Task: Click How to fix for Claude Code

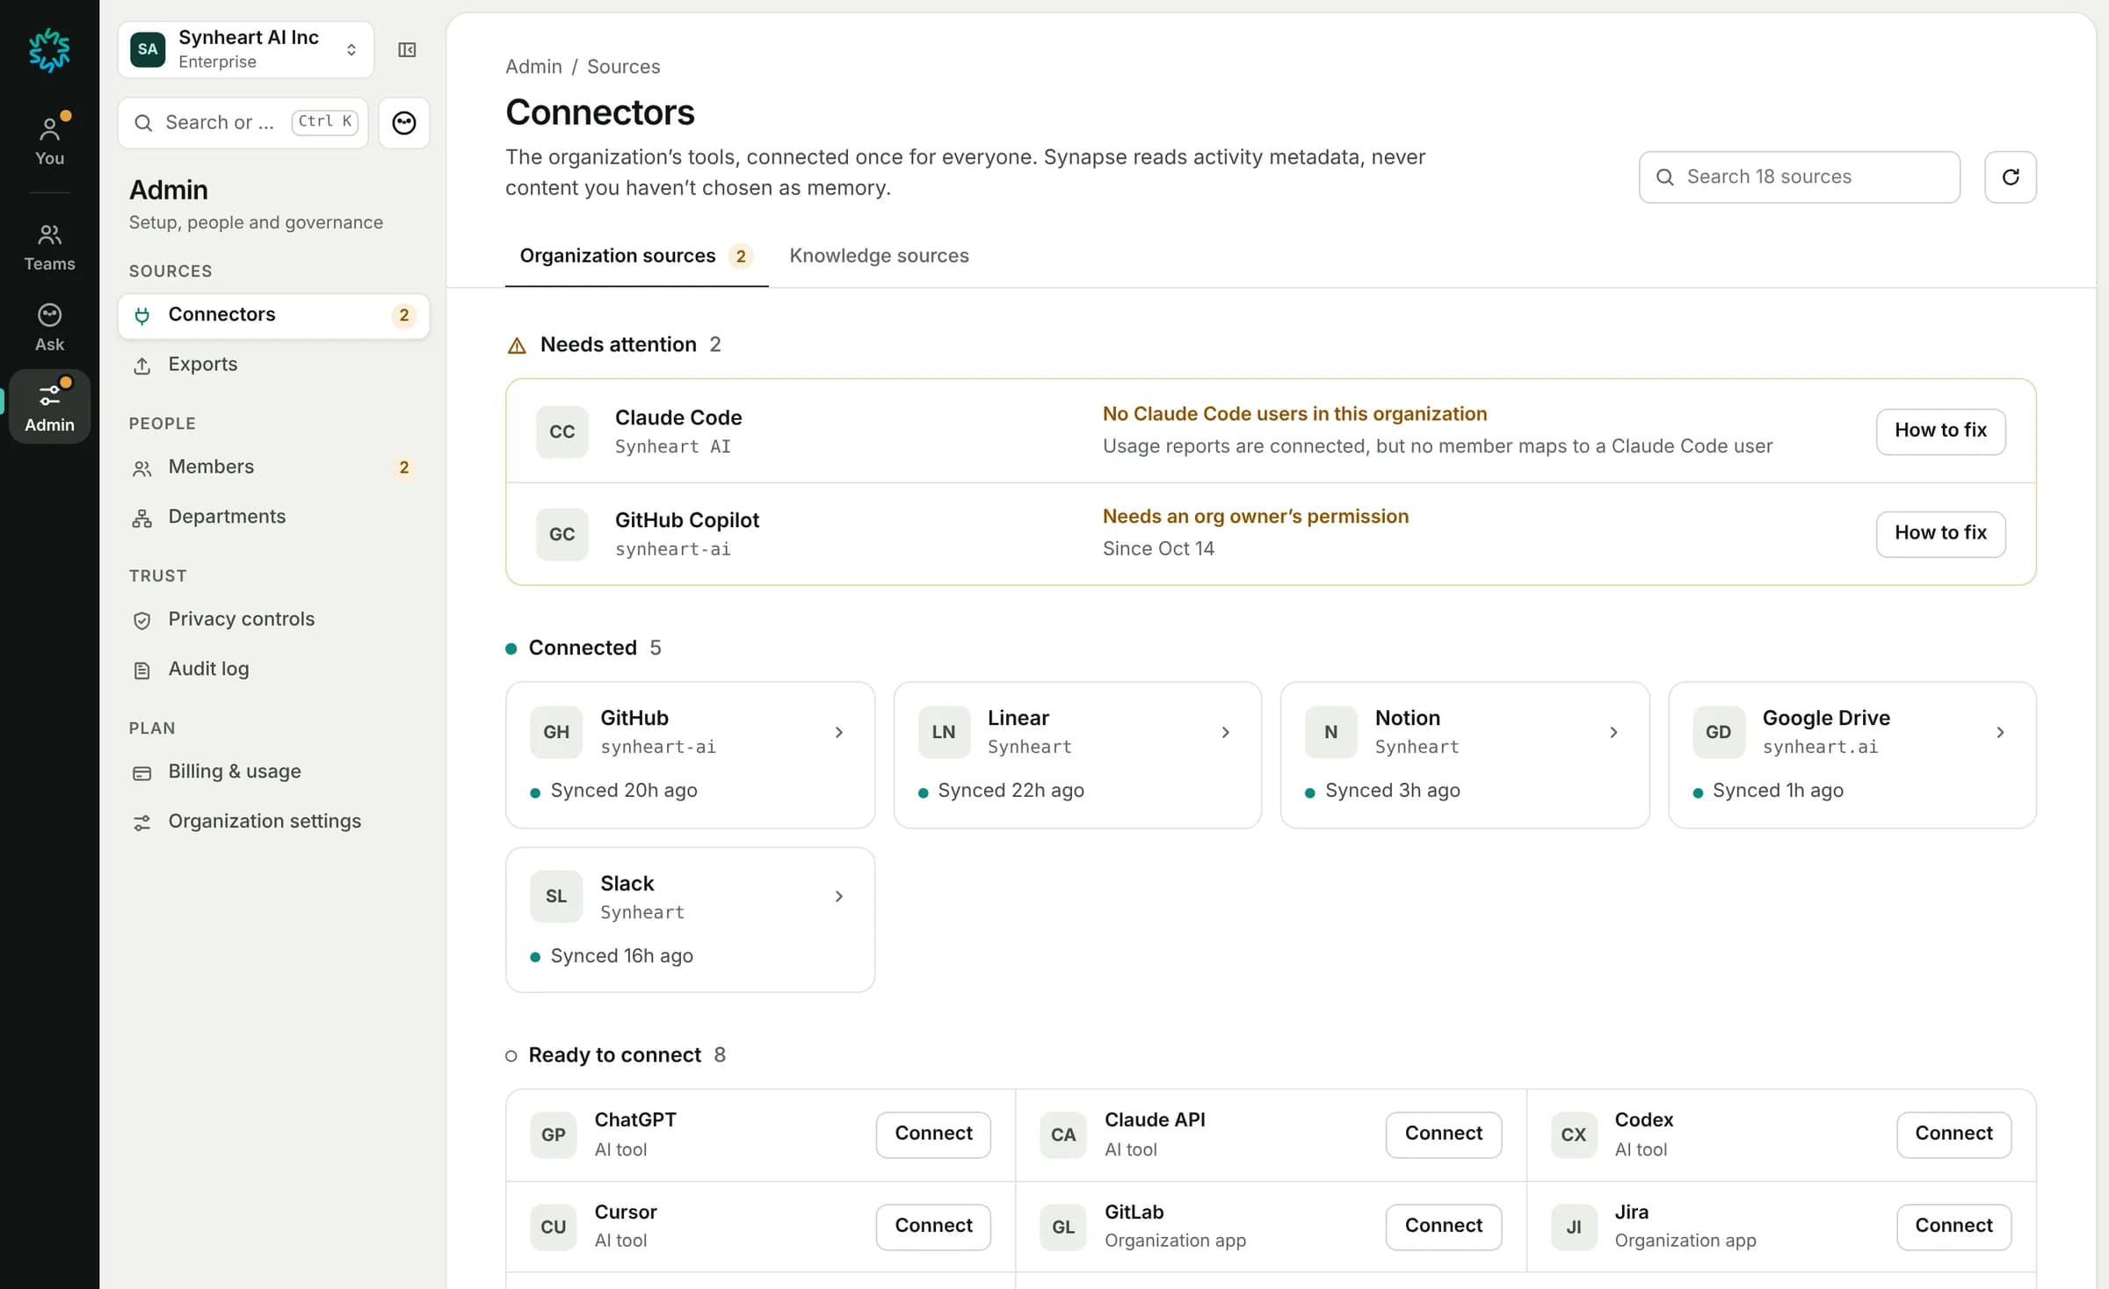Action: [1940, 431]
